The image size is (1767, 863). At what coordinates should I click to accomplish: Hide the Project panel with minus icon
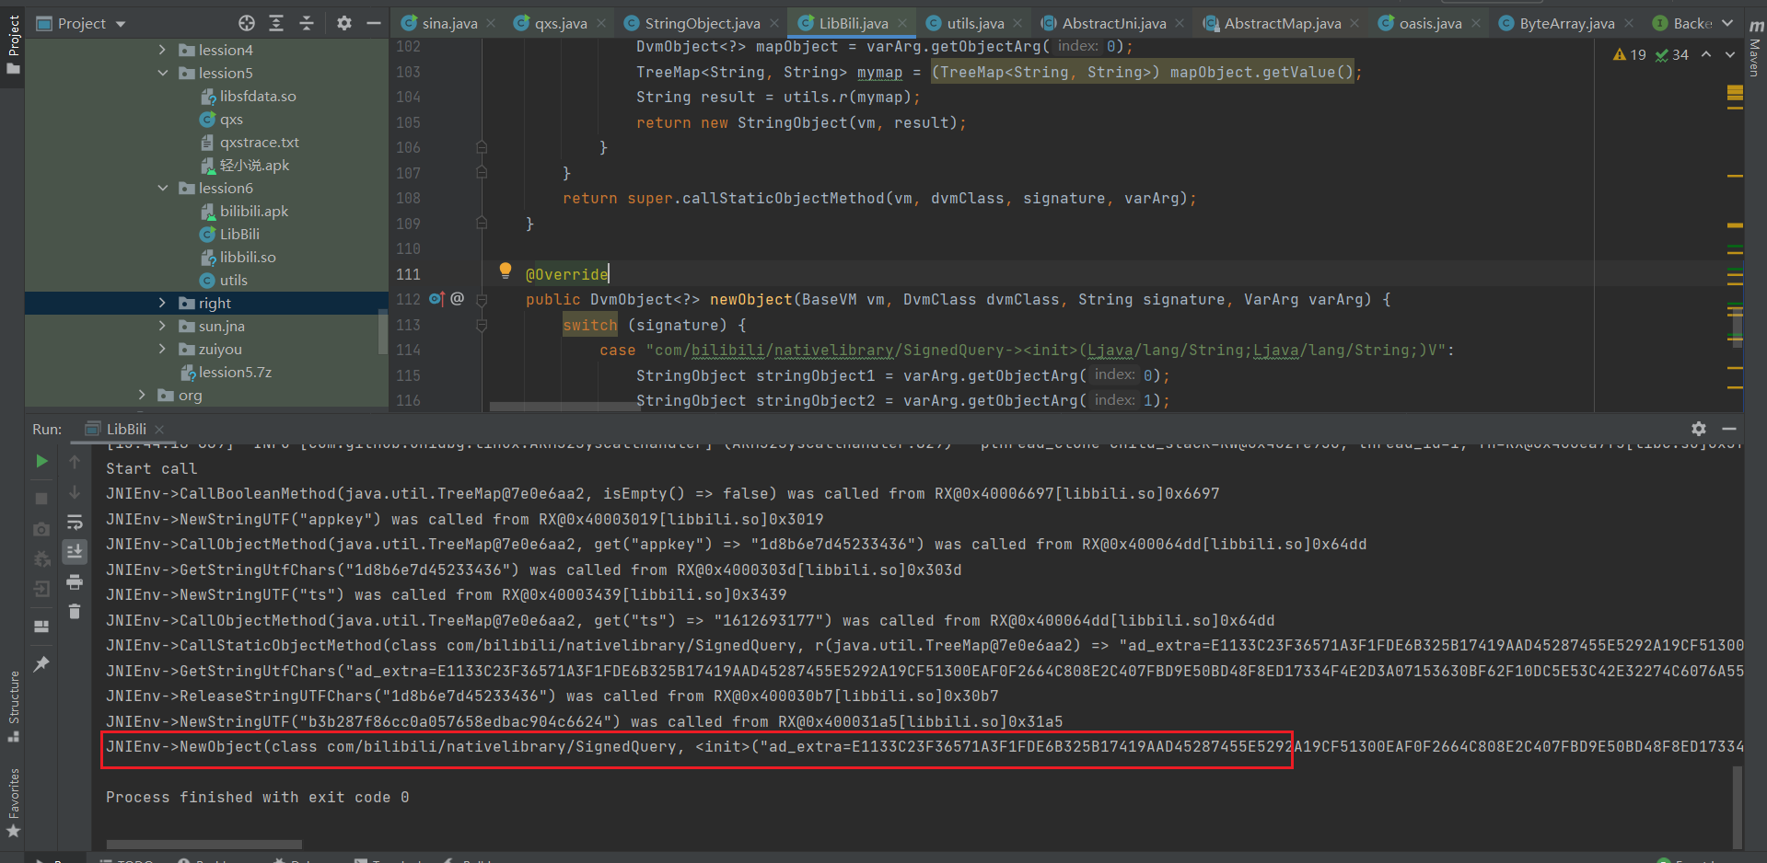[x=374, y=23]
